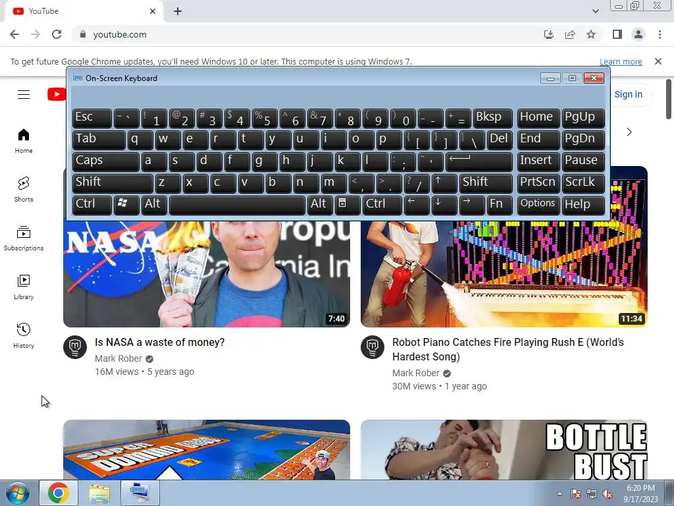Toggle left Alt key on keyboard
The image size is (674, 506).
154,205
